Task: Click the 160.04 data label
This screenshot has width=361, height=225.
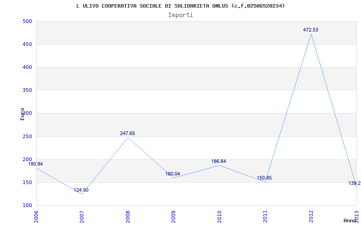Action: [173, 174]
